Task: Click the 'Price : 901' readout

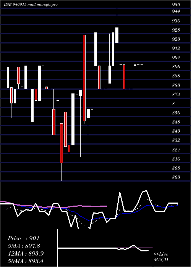Action: pyautogui.click(x=24, y=238)
